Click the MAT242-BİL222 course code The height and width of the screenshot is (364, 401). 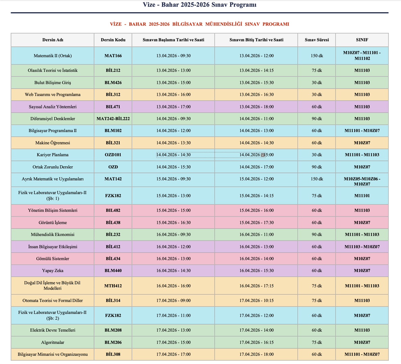[113, 119]
